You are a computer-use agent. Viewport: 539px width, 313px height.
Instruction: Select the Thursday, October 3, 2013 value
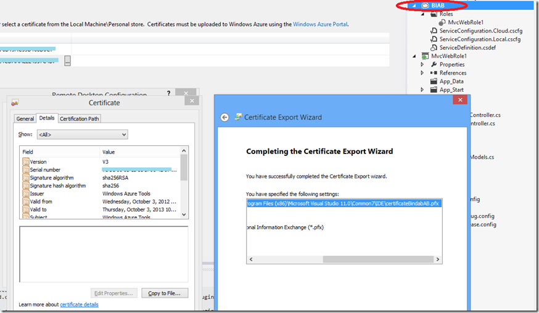(x=139, y=209)
